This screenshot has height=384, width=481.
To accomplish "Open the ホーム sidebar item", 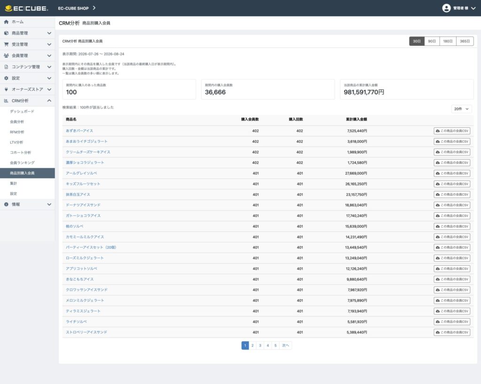I will pos(27,22).
